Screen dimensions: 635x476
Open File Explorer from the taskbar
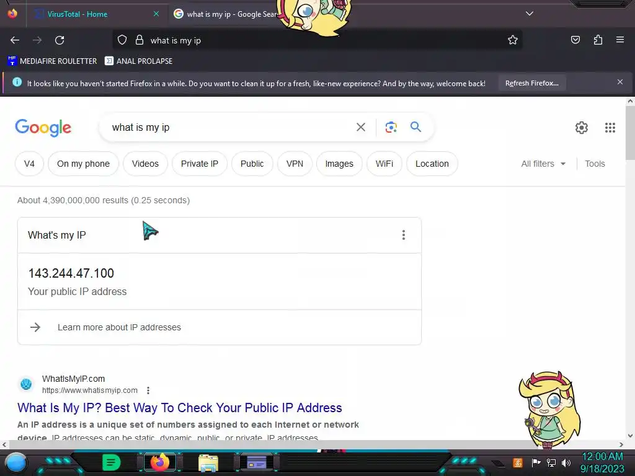(x=208, y=462)
